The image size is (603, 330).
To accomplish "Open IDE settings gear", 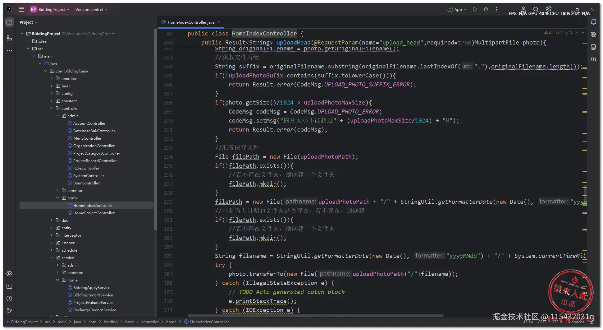I will [548, 9].
